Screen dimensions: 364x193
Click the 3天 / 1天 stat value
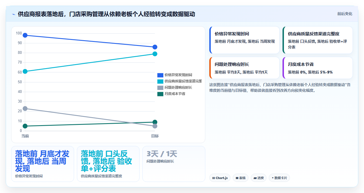pyautogui.click(x=162, y=154)
